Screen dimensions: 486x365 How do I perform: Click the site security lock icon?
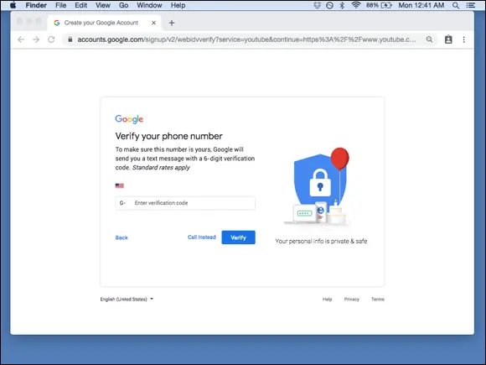tap(70, 39)
